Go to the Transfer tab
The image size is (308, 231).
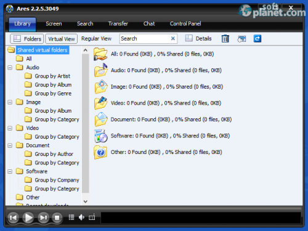[x=118, y=24]
